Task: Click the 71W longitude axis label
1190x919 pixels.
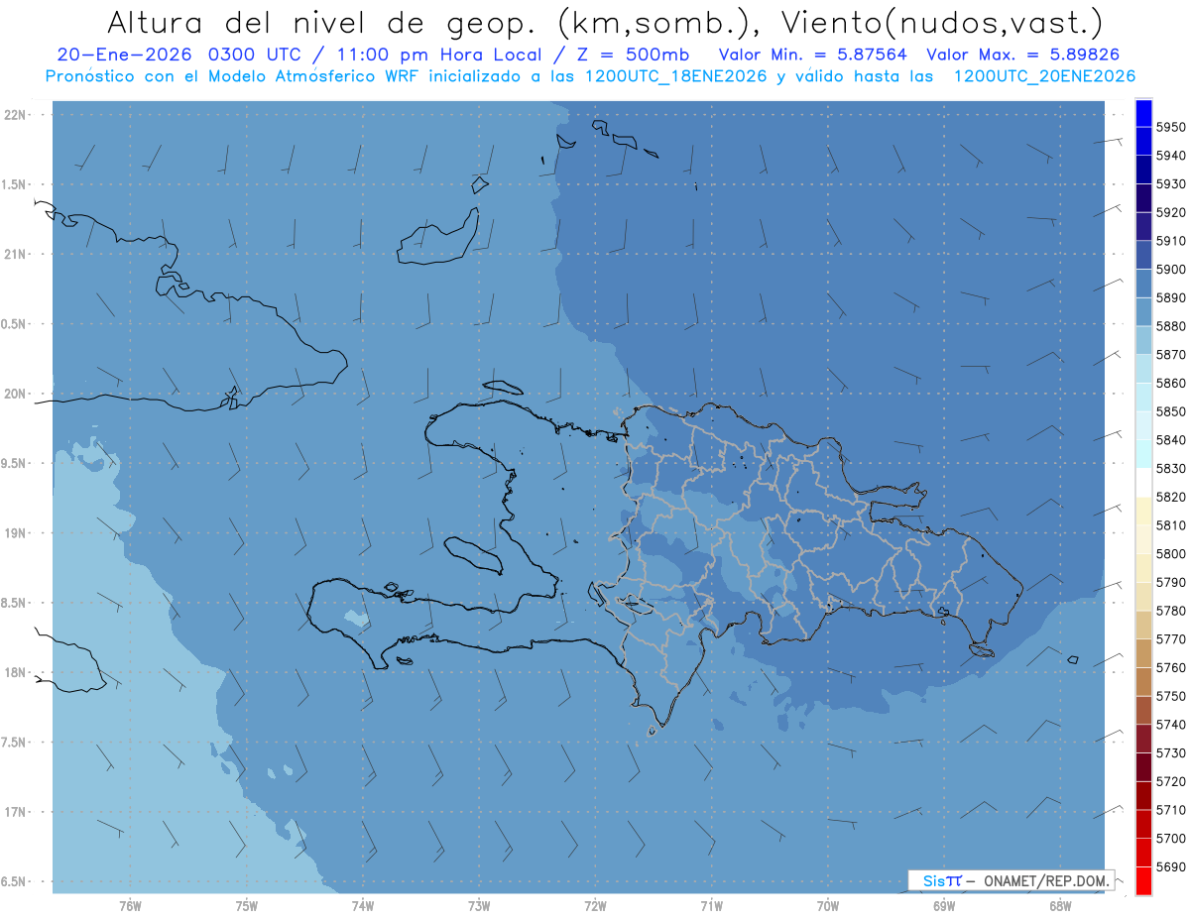Action: coord(711,906)
